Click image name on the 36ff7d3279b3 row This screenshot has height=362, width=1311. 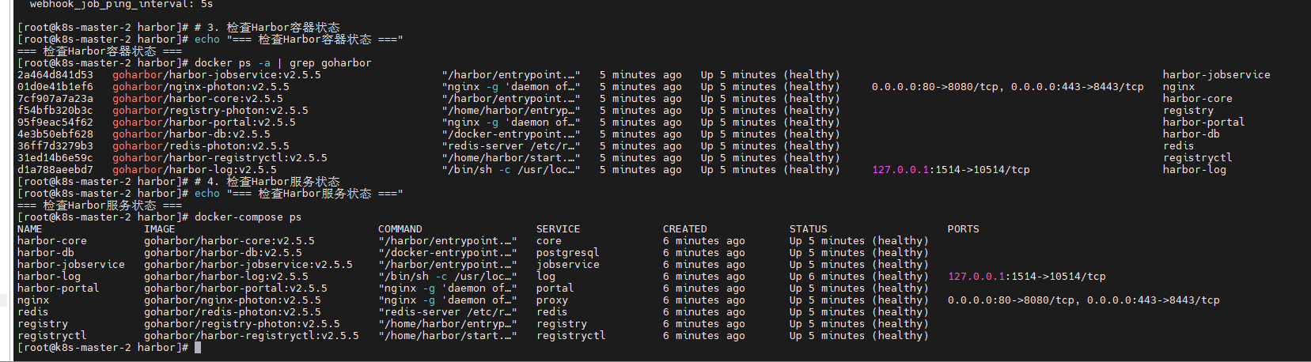click(201, 146)
